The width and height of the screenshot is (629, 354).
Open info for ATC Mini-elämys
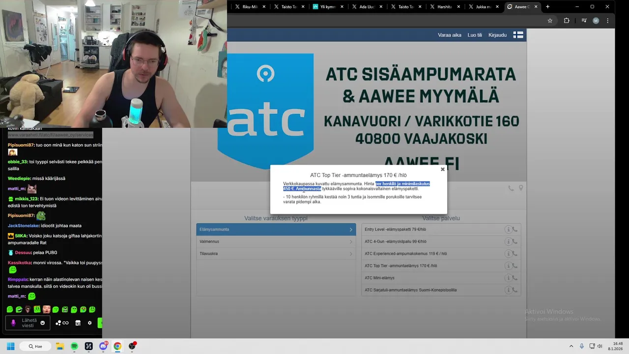[x=508, y=278]
